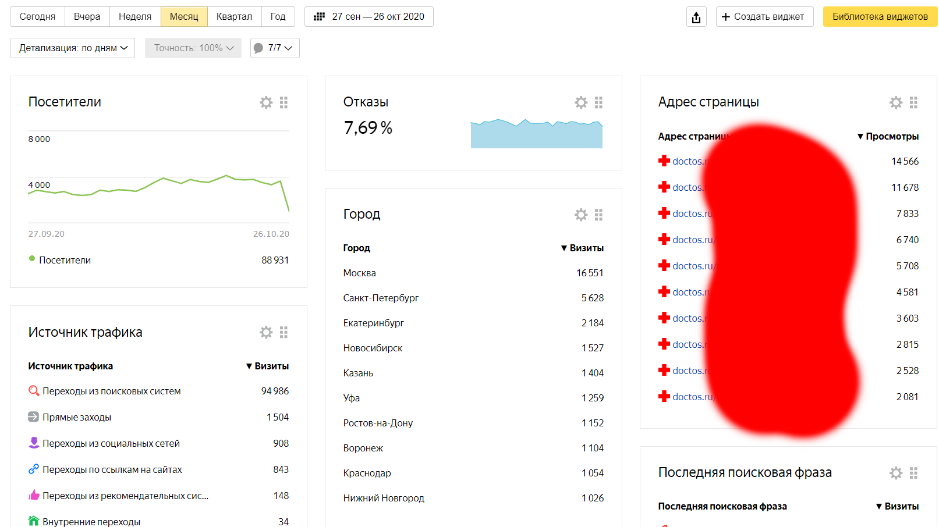Click the Ростов-на-Дону city row
This screenshot has height=527, width=939.
tap(473, 423)
